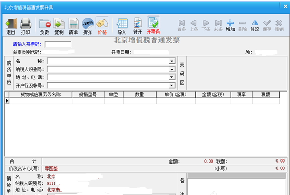Click the row selector arrow in grid
This screenshot has width=290, height=195.
[x=7, y=101]
